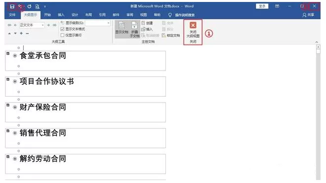Click the subdocument icon beside 食堂承包合同

coord(8,54)
